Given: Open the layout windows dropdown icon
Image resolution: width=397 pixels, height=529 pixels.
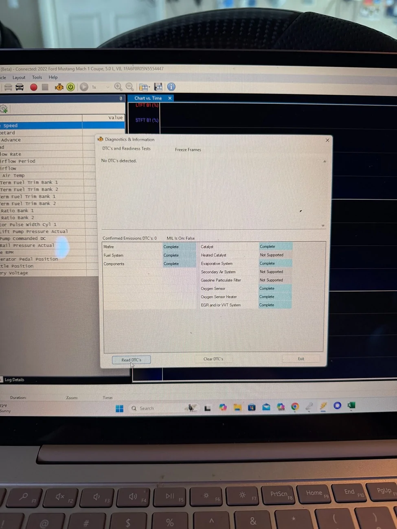Looking at the screenshot, I should point(144,87).
